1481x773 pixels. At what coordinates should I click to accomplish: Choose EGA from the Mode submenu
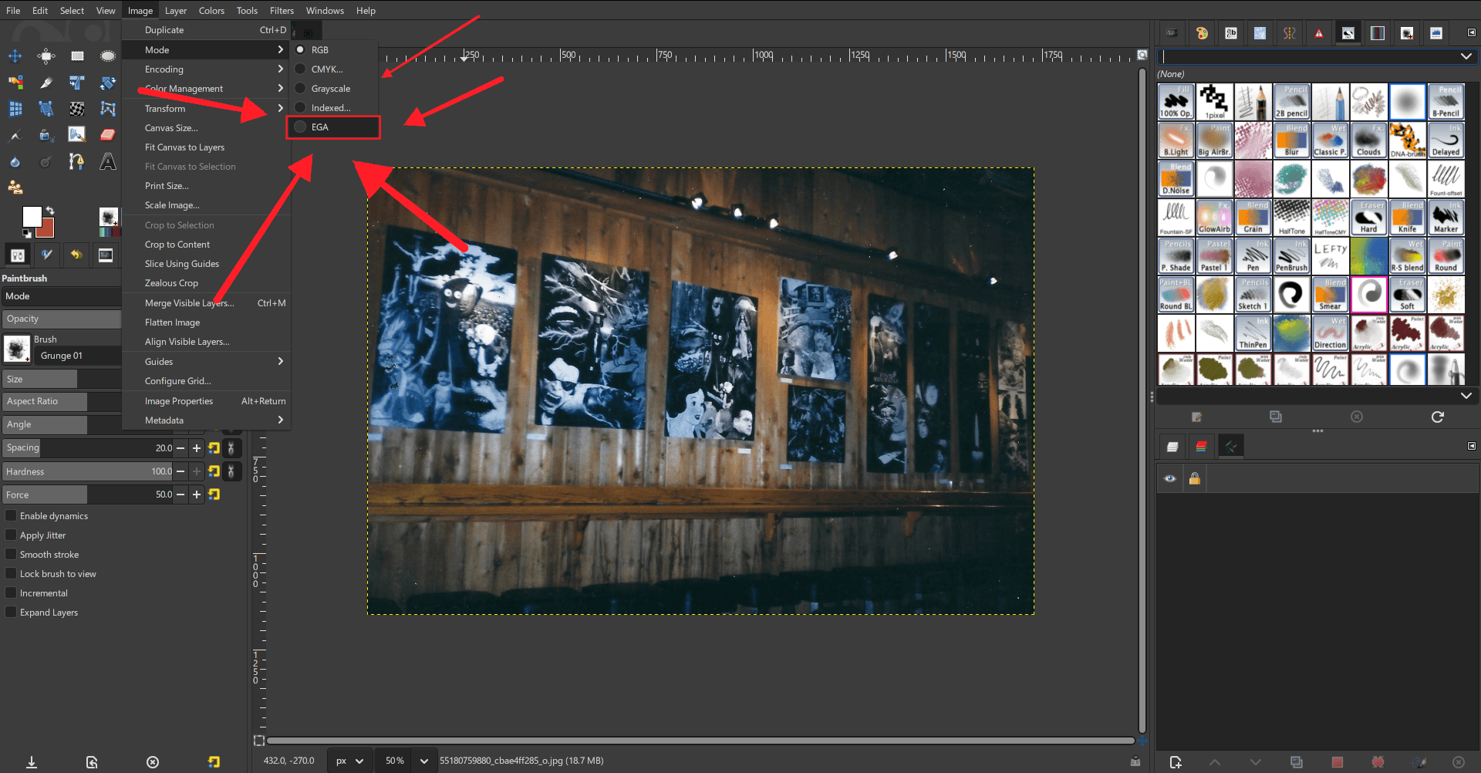320,127
